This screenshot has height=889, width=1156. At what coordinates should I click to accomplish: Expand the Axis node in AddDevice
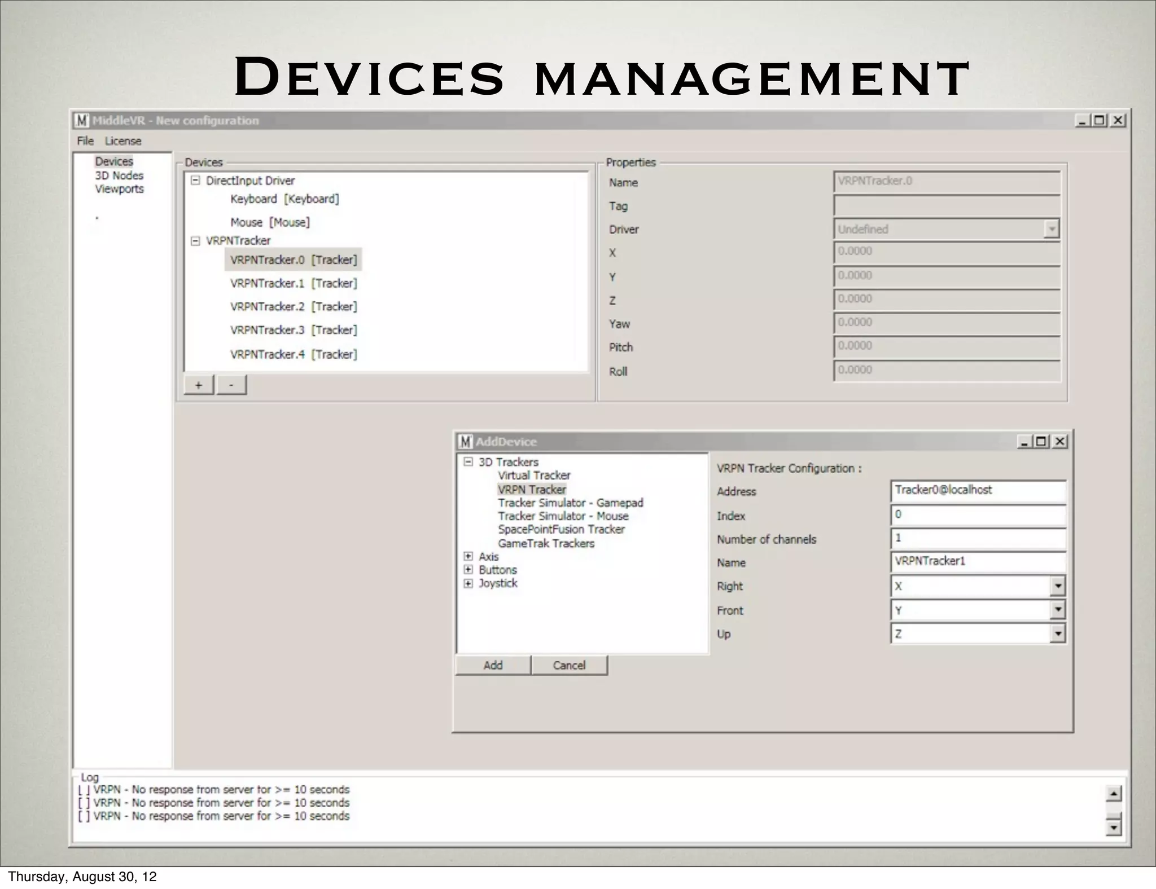[468, 557]
